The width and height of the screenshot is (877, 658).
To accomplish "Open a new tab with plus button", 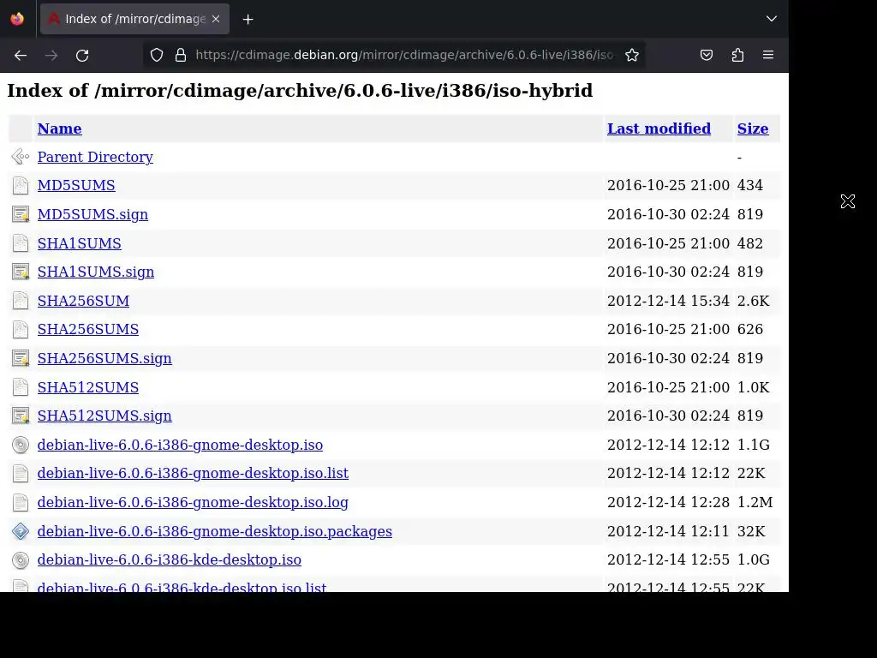I will click(x=248, y=19).
